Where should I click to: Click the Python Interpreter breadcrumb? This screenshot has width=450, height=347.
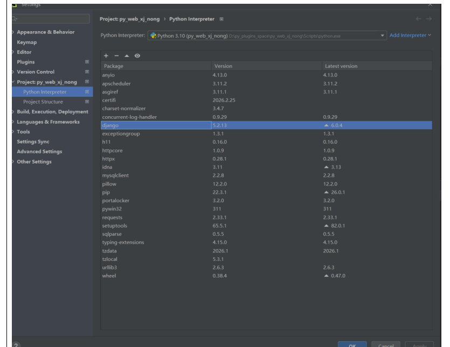click(192, 19)
